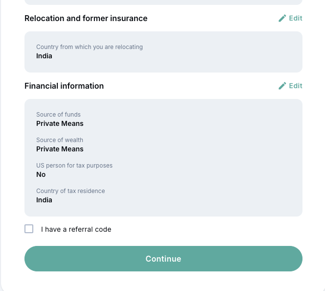Image resolution: width=325 pixels, height=291 pixels.
Task: Click the "I have a referral code" label
Action: click(x=76, y=229)
